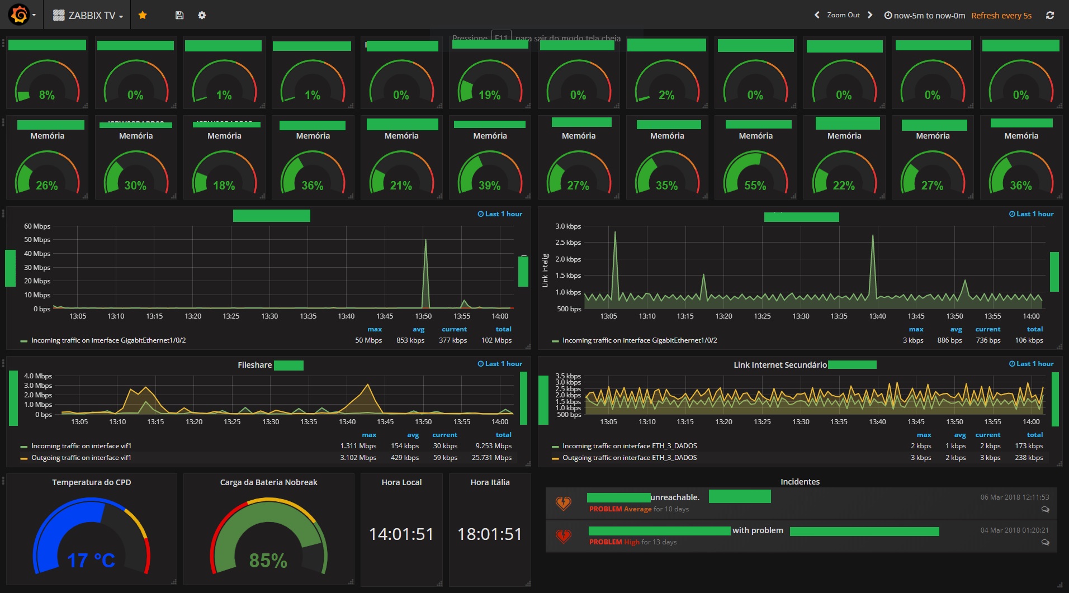
Task: Click the 18:01:51 Italy clock display
Action: 490,534
